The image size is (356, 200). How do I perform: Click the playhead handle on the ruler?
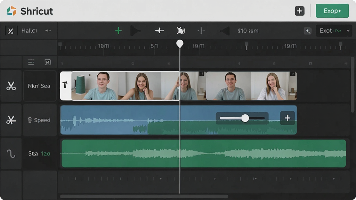pos(180,43)
